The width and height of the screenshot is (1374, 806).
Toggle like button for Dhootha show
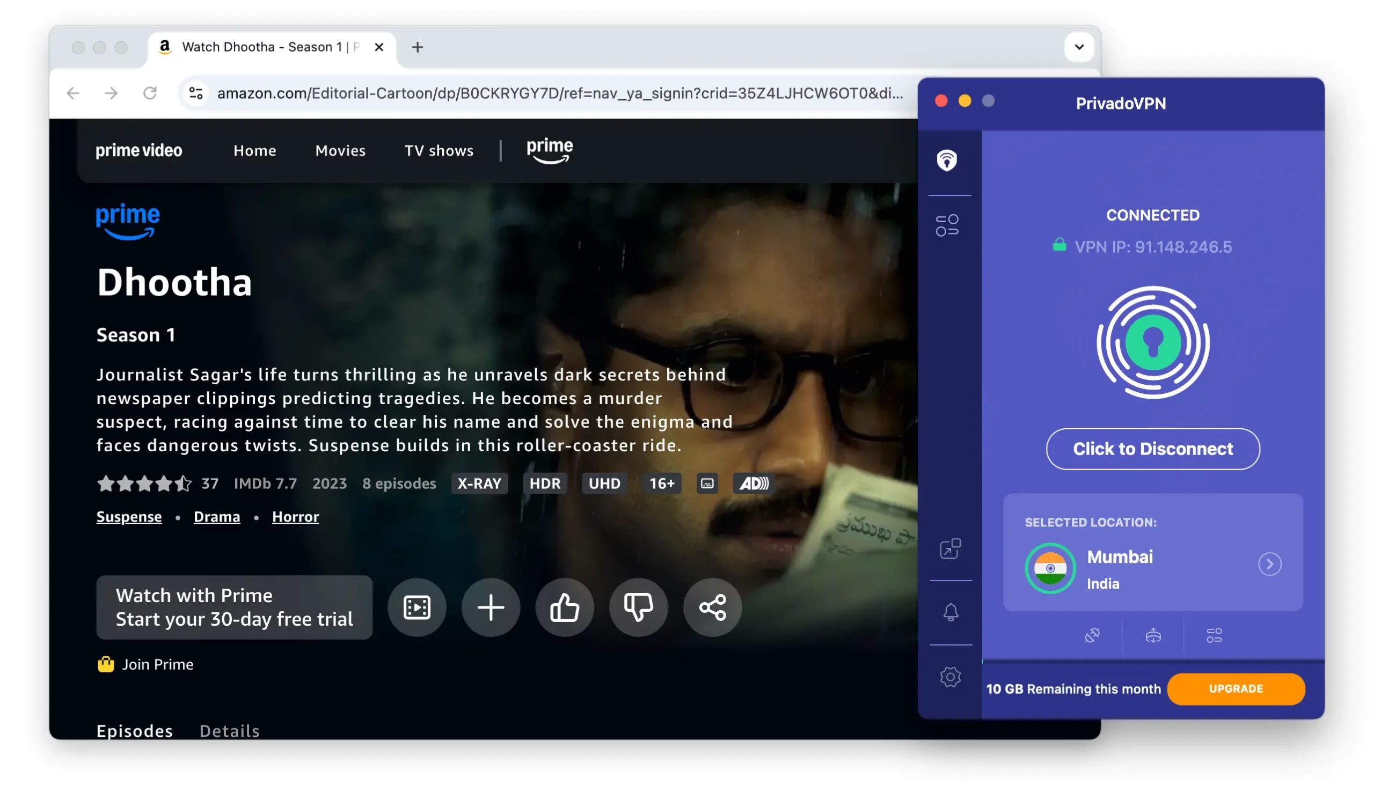click(x=565, y=606)
